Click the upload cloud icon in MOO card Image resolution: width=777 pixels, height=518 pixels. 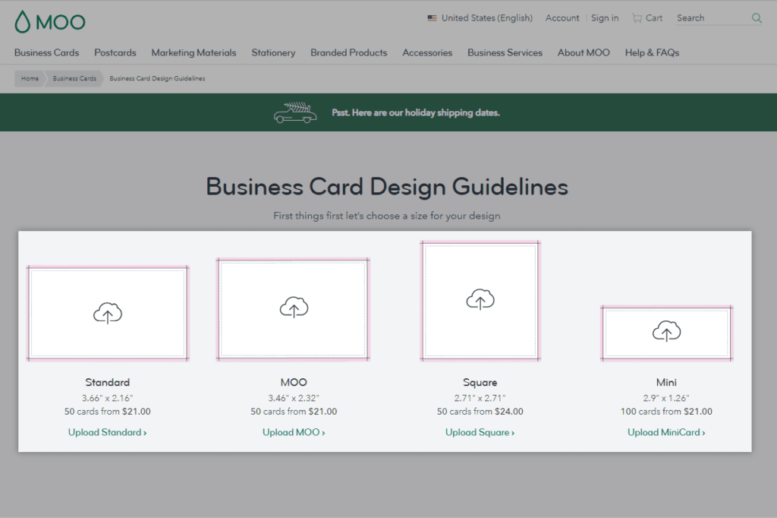294,307
